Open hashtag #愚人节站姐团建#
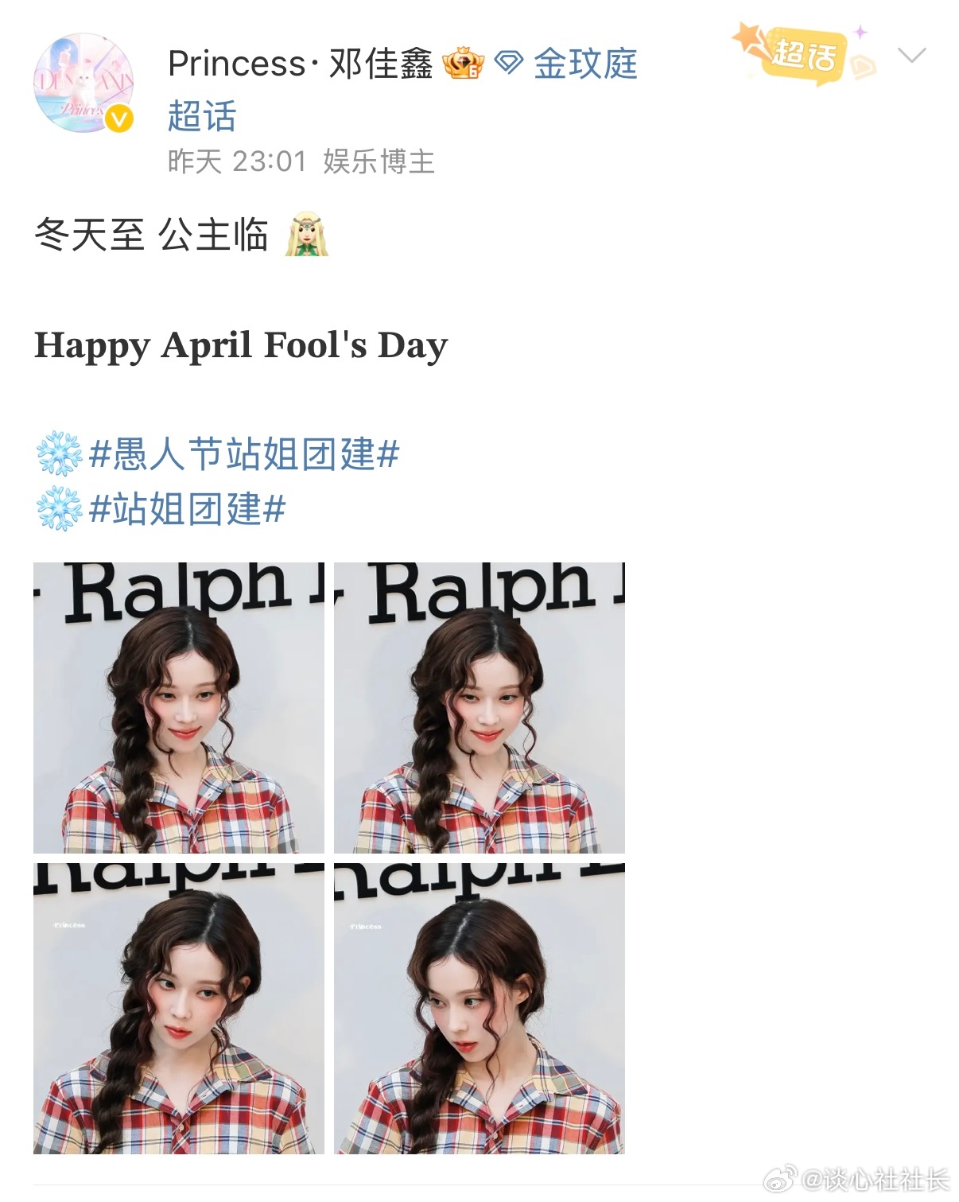Viewport: 959px width, 1202px height. point(244,455)
